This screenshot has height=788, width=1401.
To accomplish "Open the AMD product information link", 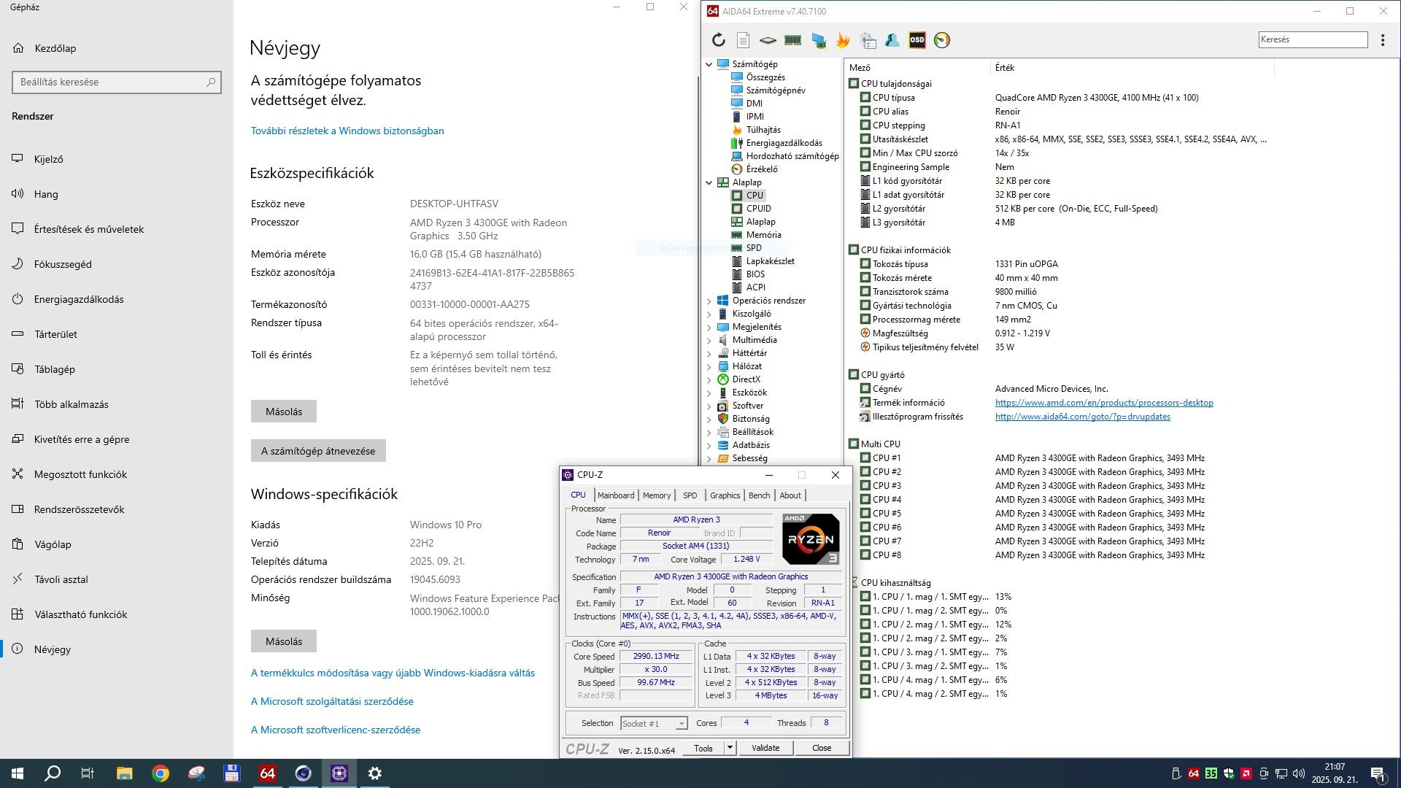I will [1103, 403].
